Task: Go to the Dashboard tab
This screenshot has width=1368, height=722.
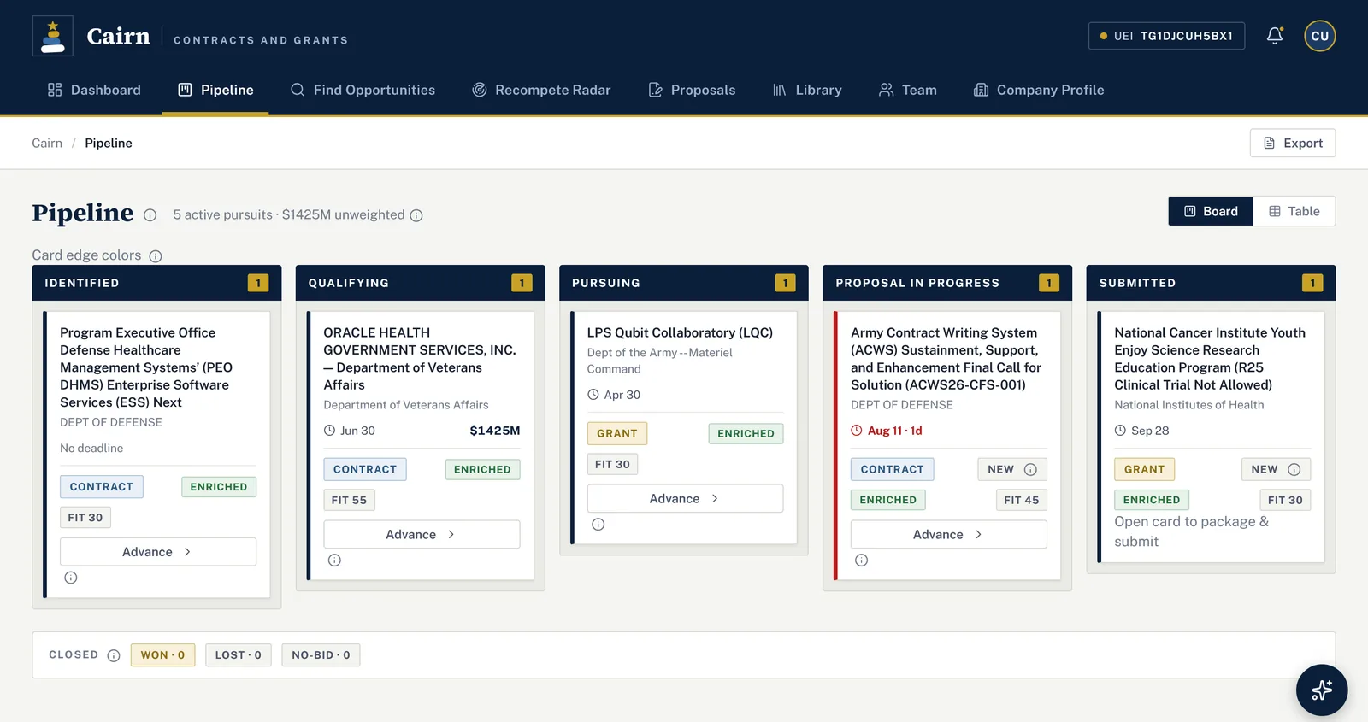Action: tap(94, 90)
